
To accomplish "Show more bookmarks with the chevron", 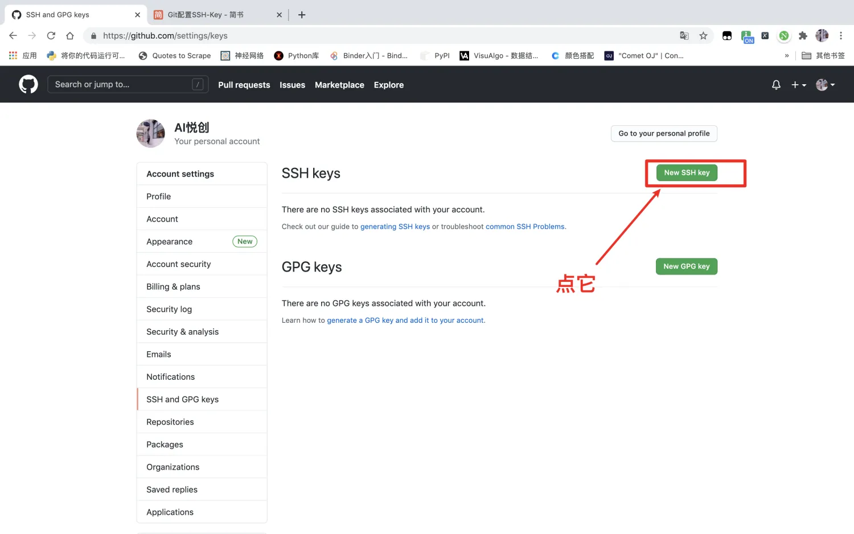I will click(787, 56).
